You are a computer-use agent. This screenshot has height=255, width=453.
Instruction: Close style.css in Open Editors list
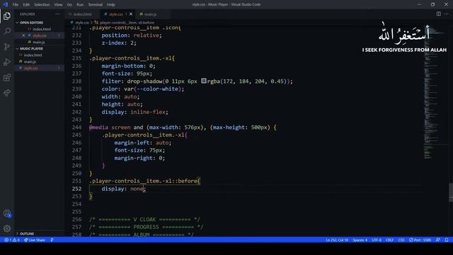click(23, 35)
